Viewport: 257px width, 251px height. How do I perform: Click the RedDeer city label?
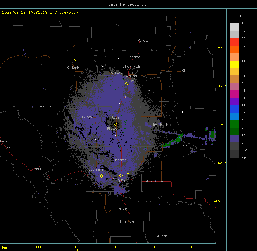click(131, 76)
